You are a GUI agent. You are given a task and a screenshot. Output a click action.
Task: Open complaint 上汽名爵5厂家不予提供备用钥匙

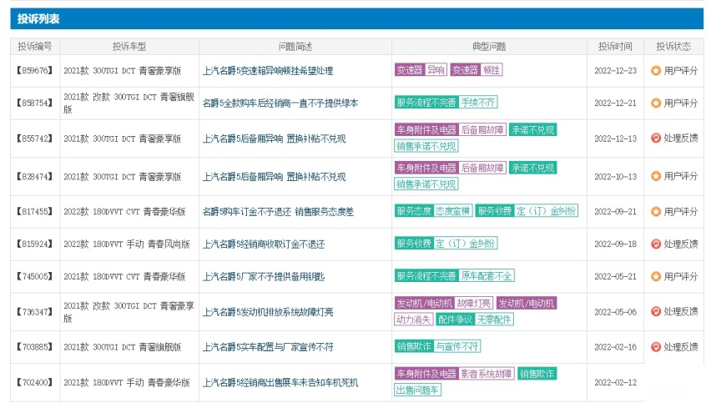[264, 276]
